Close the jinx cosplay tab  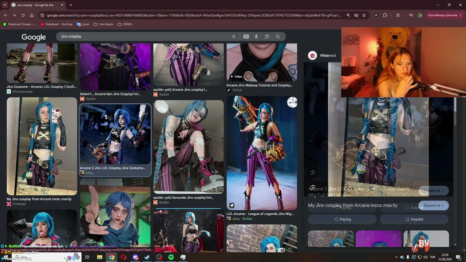(x=62, y=5)
